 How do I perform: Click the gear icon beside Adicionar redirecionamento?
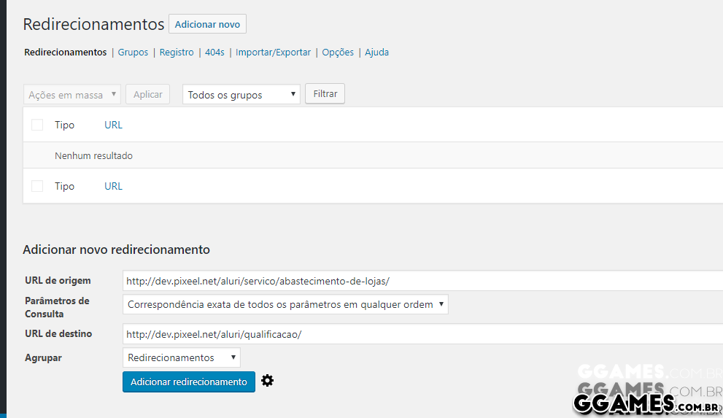point(268,381)
